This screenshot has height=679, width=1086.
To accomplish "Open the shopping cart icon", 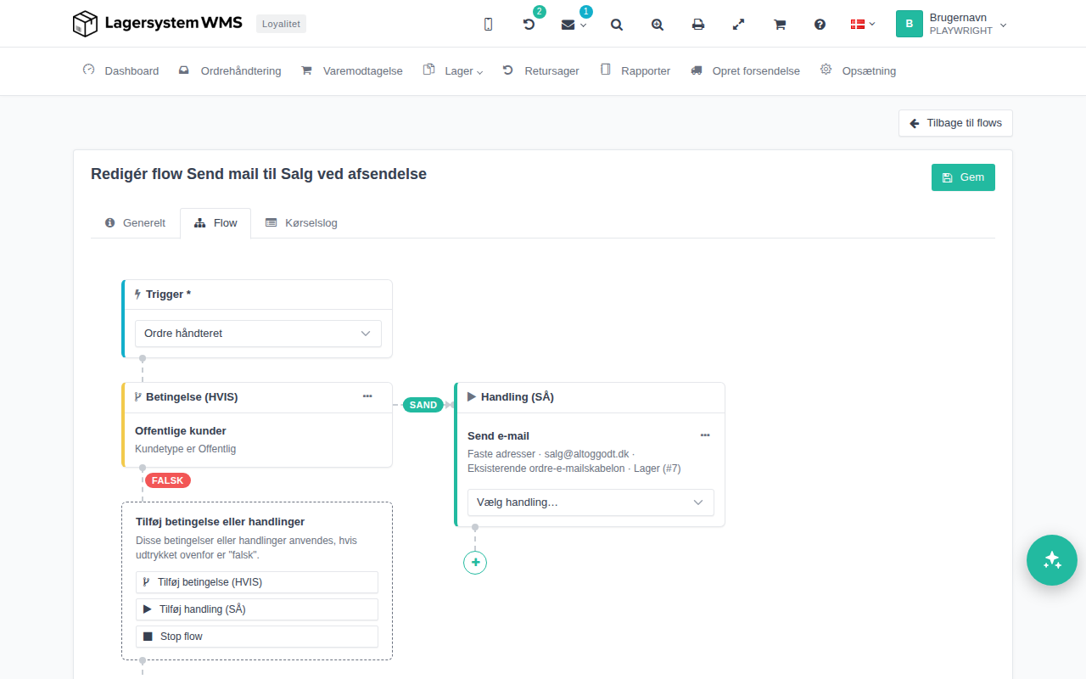I will pos(780,25).
